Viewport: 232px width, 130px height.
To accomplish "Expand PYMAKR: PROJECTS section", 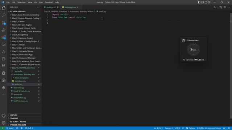I will [25, 125].
